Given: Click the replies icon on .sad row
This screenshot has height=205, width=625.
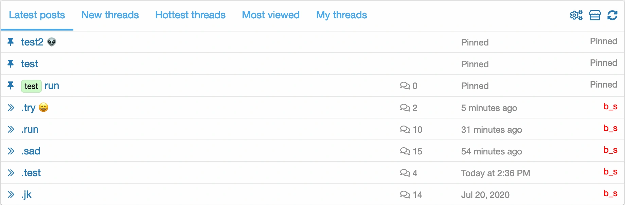Looking at the screenshot, I should coord(405,151).
